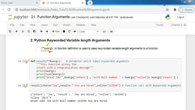Copy selected cells icon
Screen dimensions: 195x110
[29, 31]
